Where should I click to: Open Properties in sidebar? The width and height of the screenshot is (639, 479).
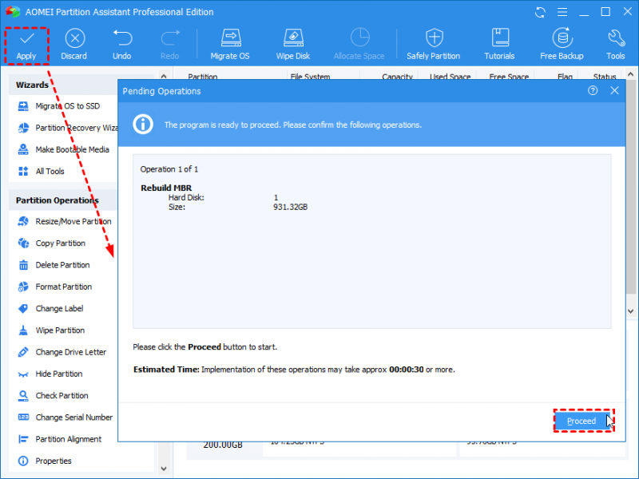click(45, 461)
